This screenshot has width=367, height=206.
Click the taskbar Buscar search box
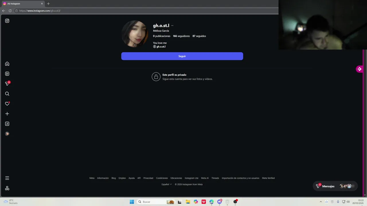tap(156, 202)
